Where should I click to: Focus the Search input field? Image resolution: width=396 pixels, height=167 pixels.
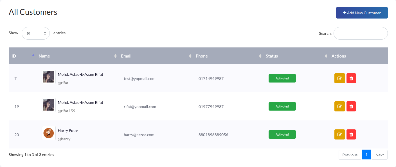360,33
